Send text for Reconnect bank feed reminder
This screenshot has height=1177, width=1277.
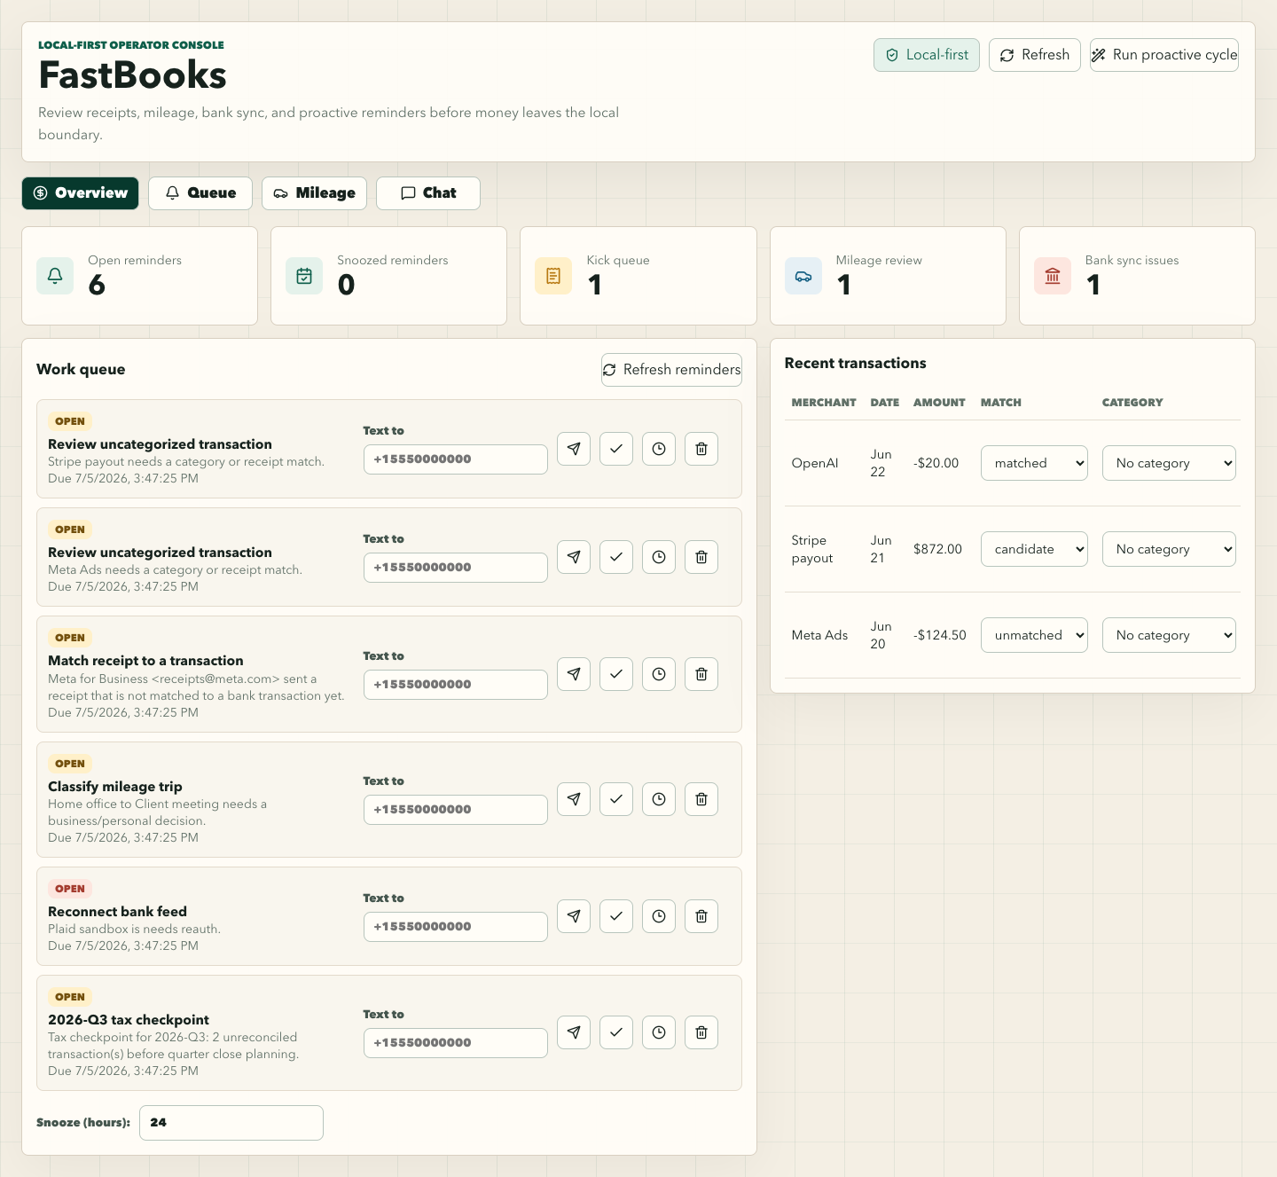(x=574, y=916)
